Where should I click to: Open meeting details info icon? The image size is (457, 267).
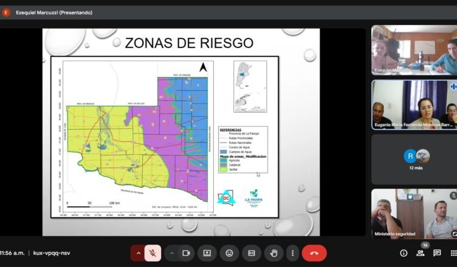pos(404,253)
